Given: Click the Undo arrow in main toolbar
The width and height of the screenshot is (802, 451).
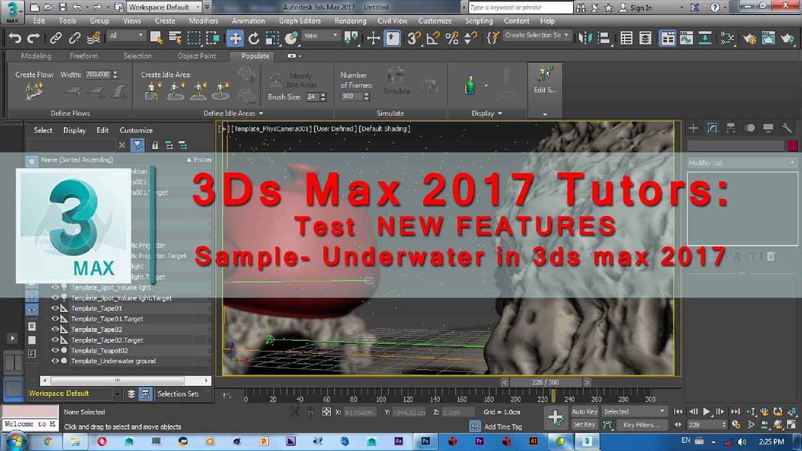Looking at the screenshot, I should click(x=15, y=38).
